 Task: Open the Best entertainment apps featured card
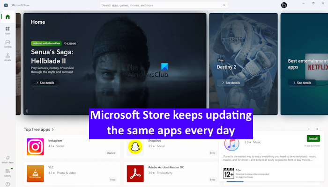pyautogui.click(x=304, y=64)
